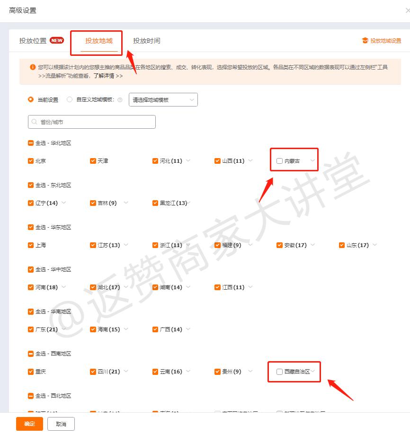Uncheck the 山西(11) checkbox
This screenshot has height=435, width=410.
coord(217,161)
